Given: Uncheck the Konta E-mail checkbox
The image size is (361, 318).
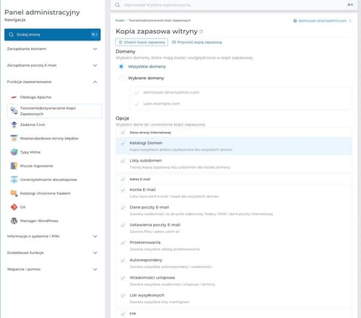Looking at the screenshot, I should 123,190.
